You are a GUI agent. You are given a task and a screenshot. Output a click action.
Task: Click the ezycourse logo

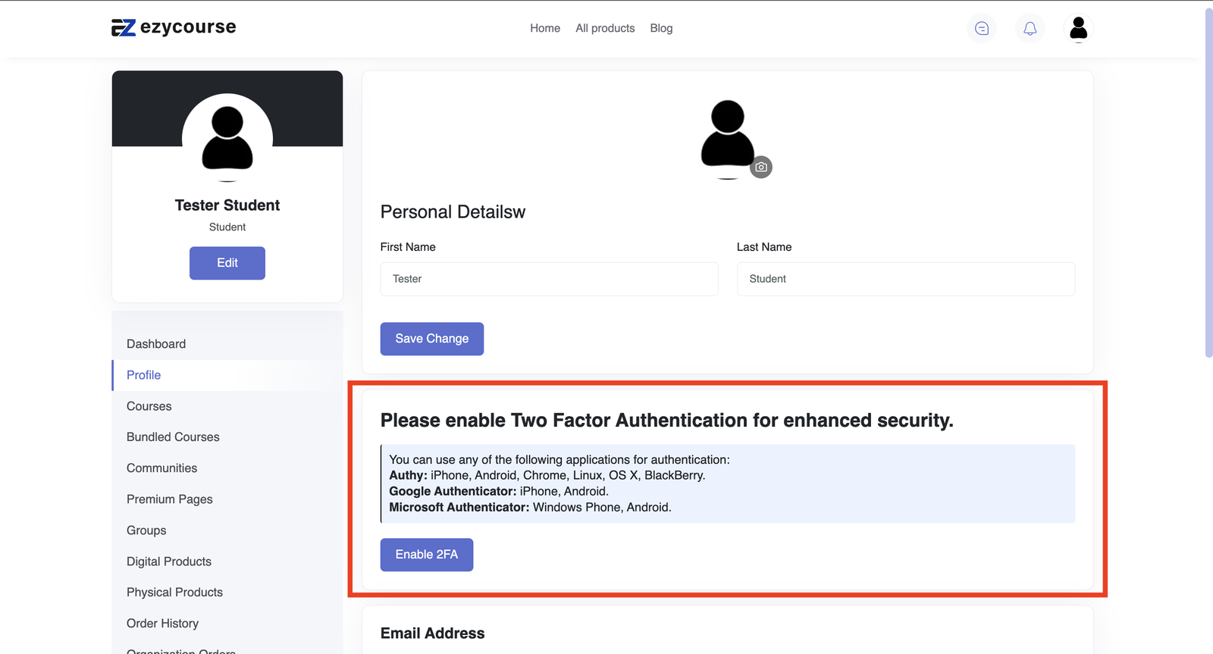[x=174, y=28]
